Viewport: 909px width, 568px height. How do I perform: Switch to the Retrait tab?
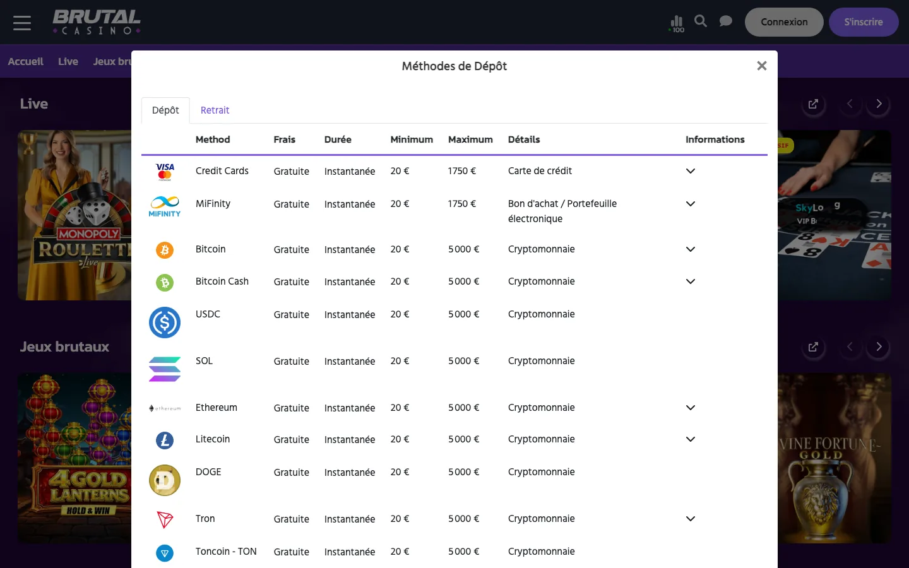[x=215, y=110]
